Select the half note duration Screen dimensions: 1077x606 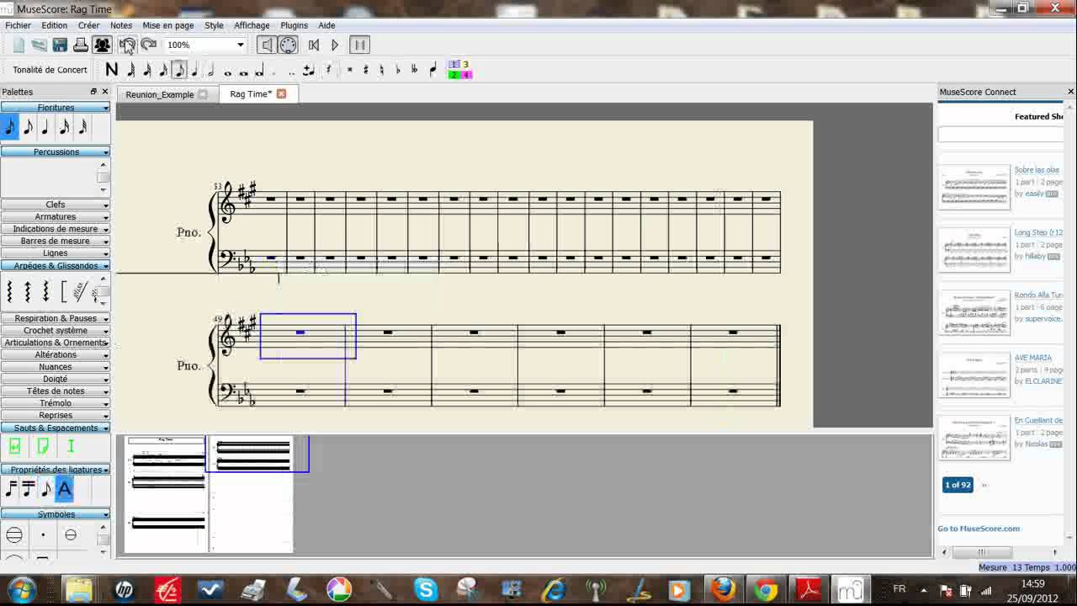[x=211, y=71]
